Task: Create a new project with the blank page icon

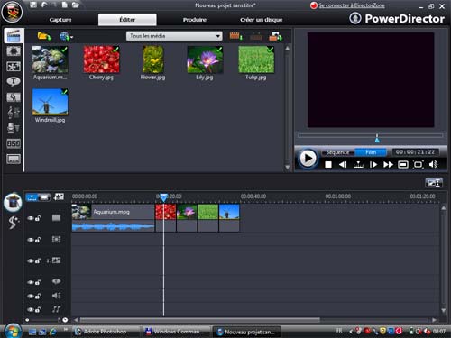Action: (65, 5)
